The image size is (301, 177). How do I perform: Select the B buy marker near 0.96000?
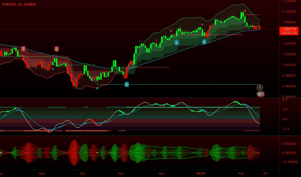[x=127, y=84]
